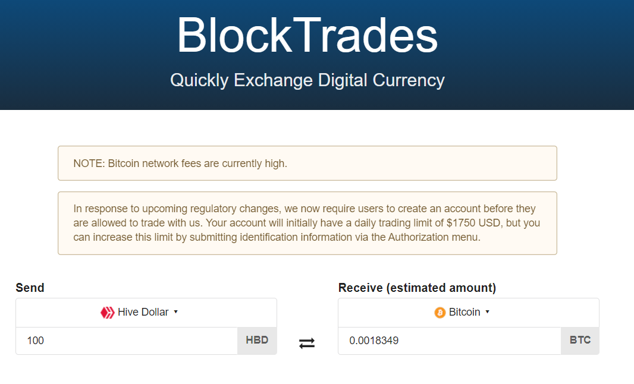
Task: Click the Receive (estimated amount) label
Action: 417,288
